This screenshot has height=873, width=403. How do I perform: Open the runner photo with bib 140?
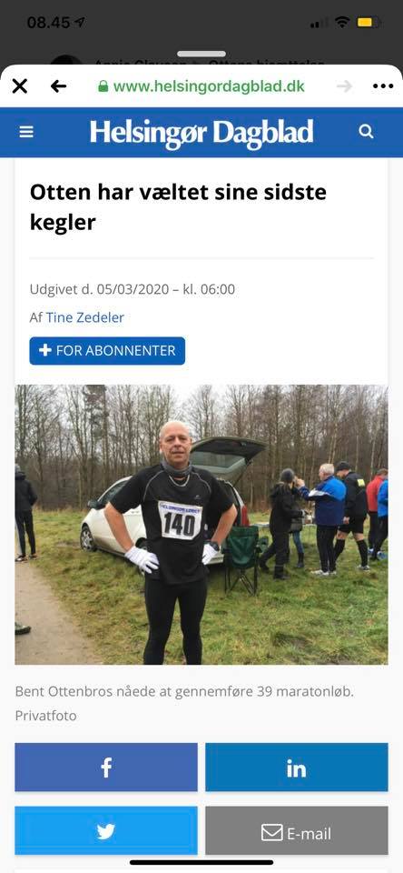point(201,525)
